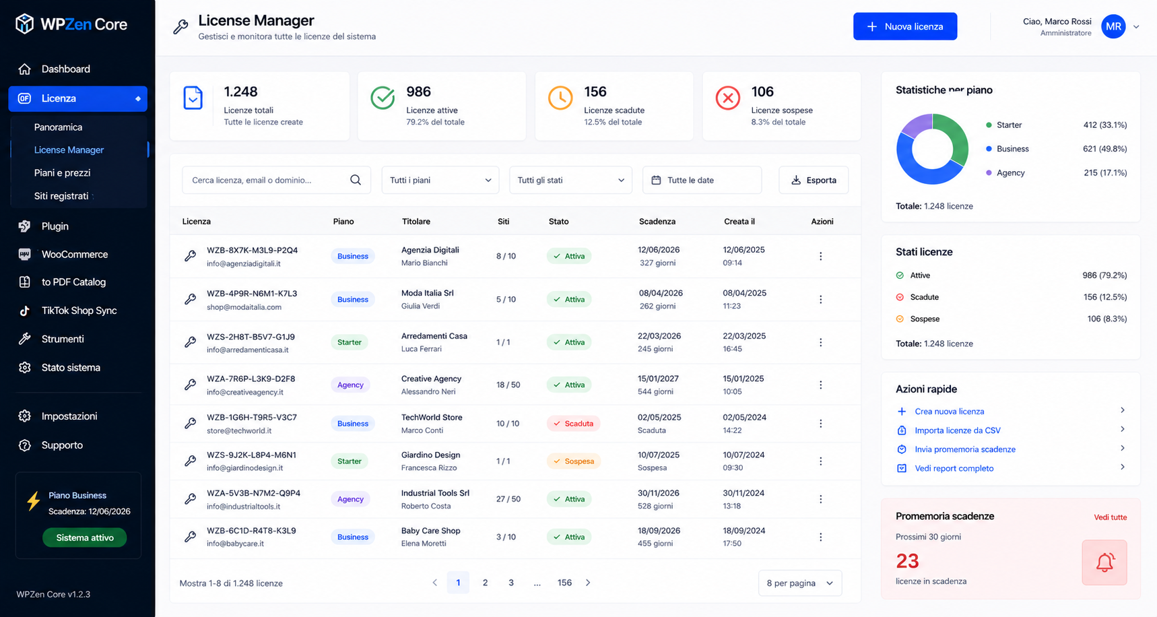Image resolution: width=1157 pixels, height=617 pixels.
Task: Click the Nuova licenza button
Action: pos(905,26)
